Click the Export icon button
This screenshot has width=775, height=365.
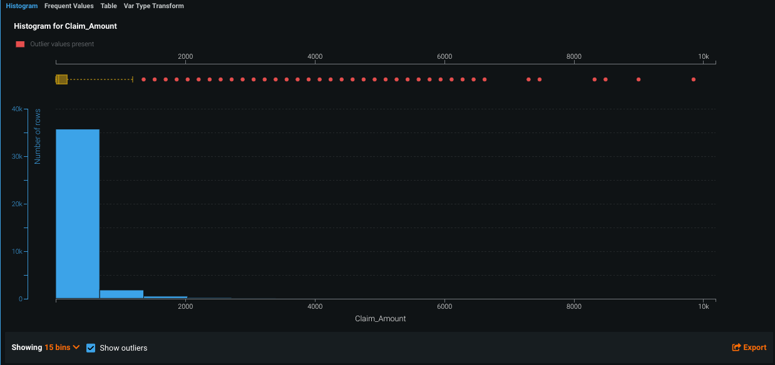click(x=749, y=347)
